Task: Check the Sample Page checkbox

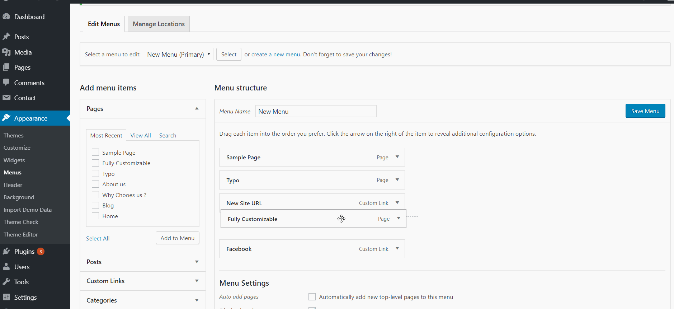Action: [95, 153]
